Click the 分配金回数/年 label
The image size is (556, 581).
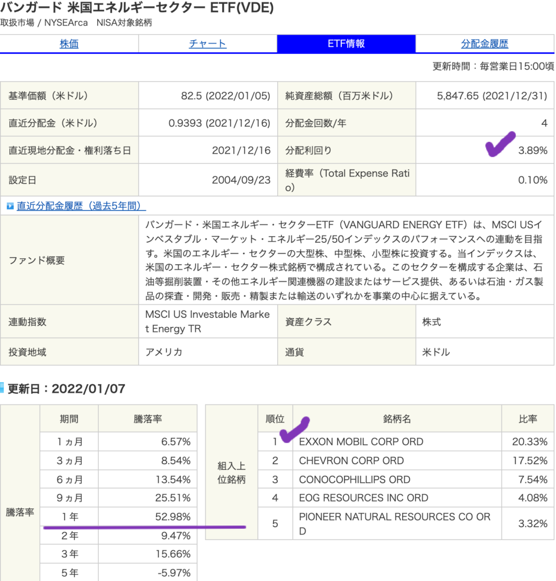[316, 123]
